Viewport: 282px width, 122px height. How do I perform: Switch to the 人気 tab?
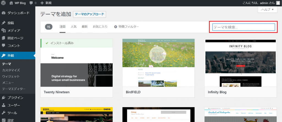(x=74, y=27)
